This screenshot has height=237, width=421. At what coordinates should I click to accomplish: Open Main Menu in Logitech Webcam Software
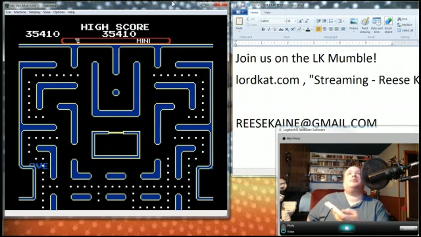pyautogui.click(x=291, y=138)
